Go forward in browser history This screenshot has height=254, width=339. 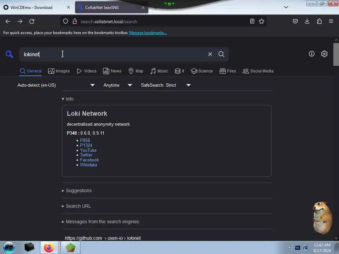pyautogui.click(x=20, y=21)
